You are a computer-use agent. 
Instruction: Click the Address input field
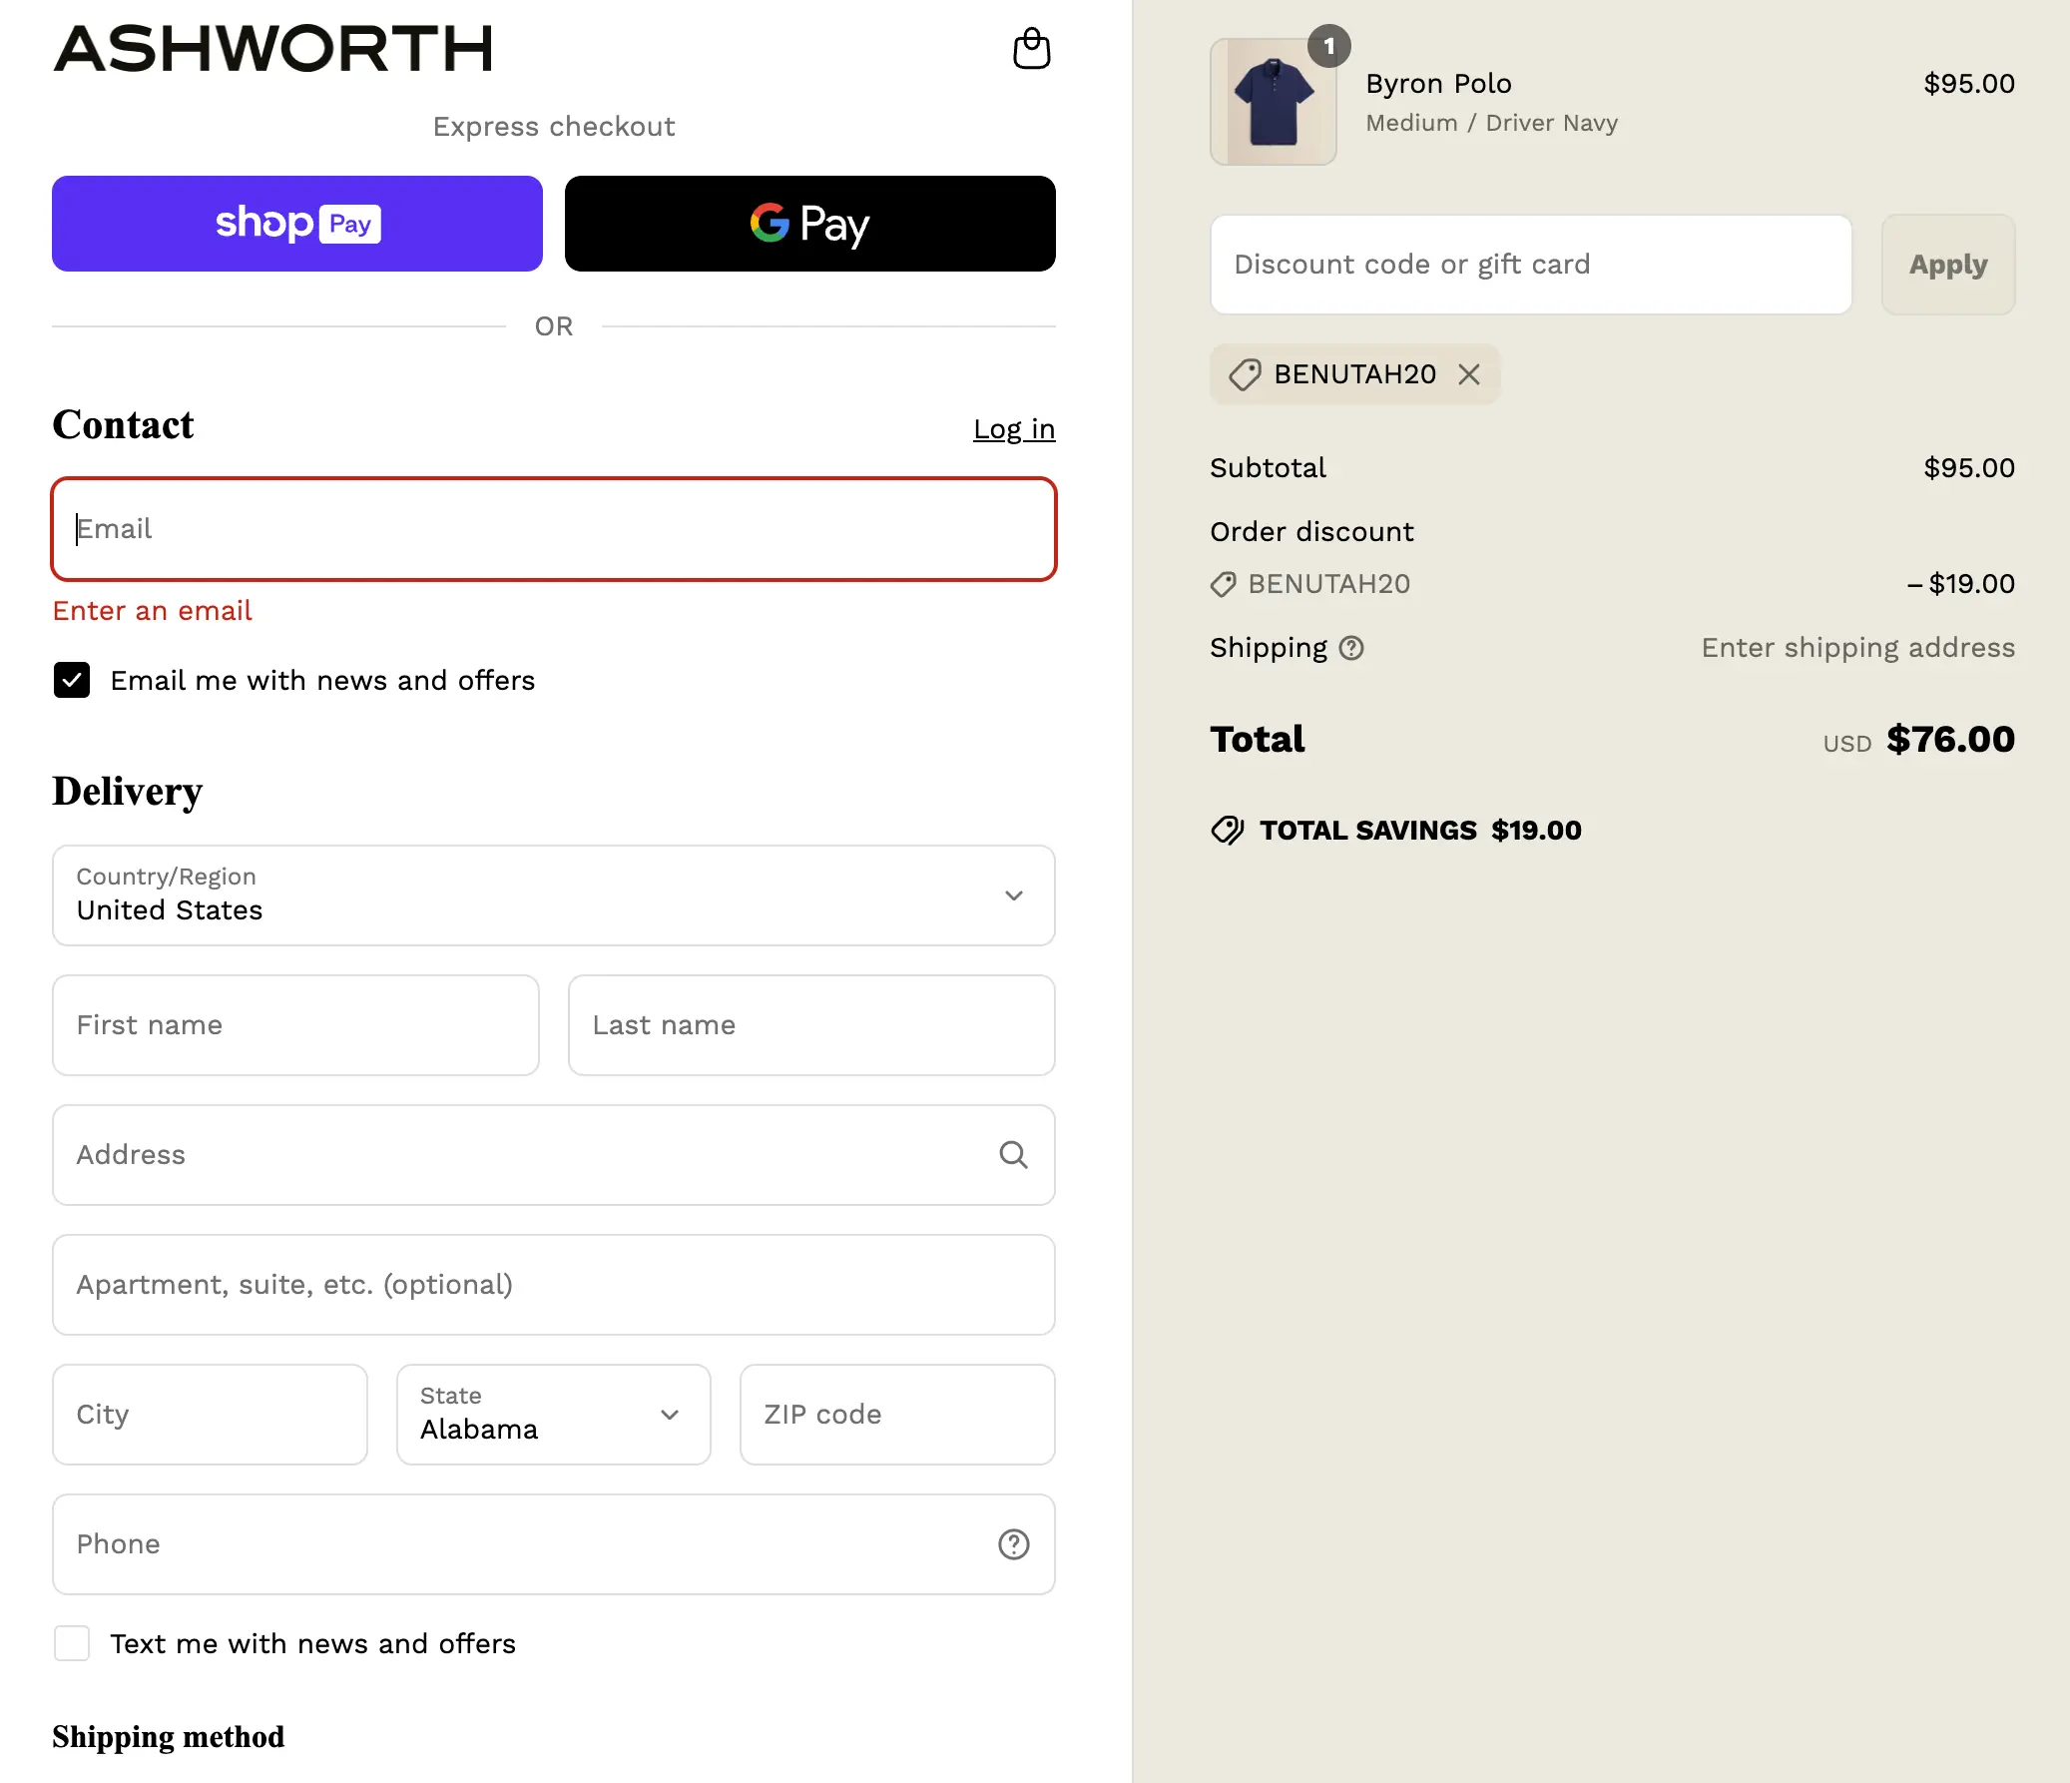tap(554, 1154)
